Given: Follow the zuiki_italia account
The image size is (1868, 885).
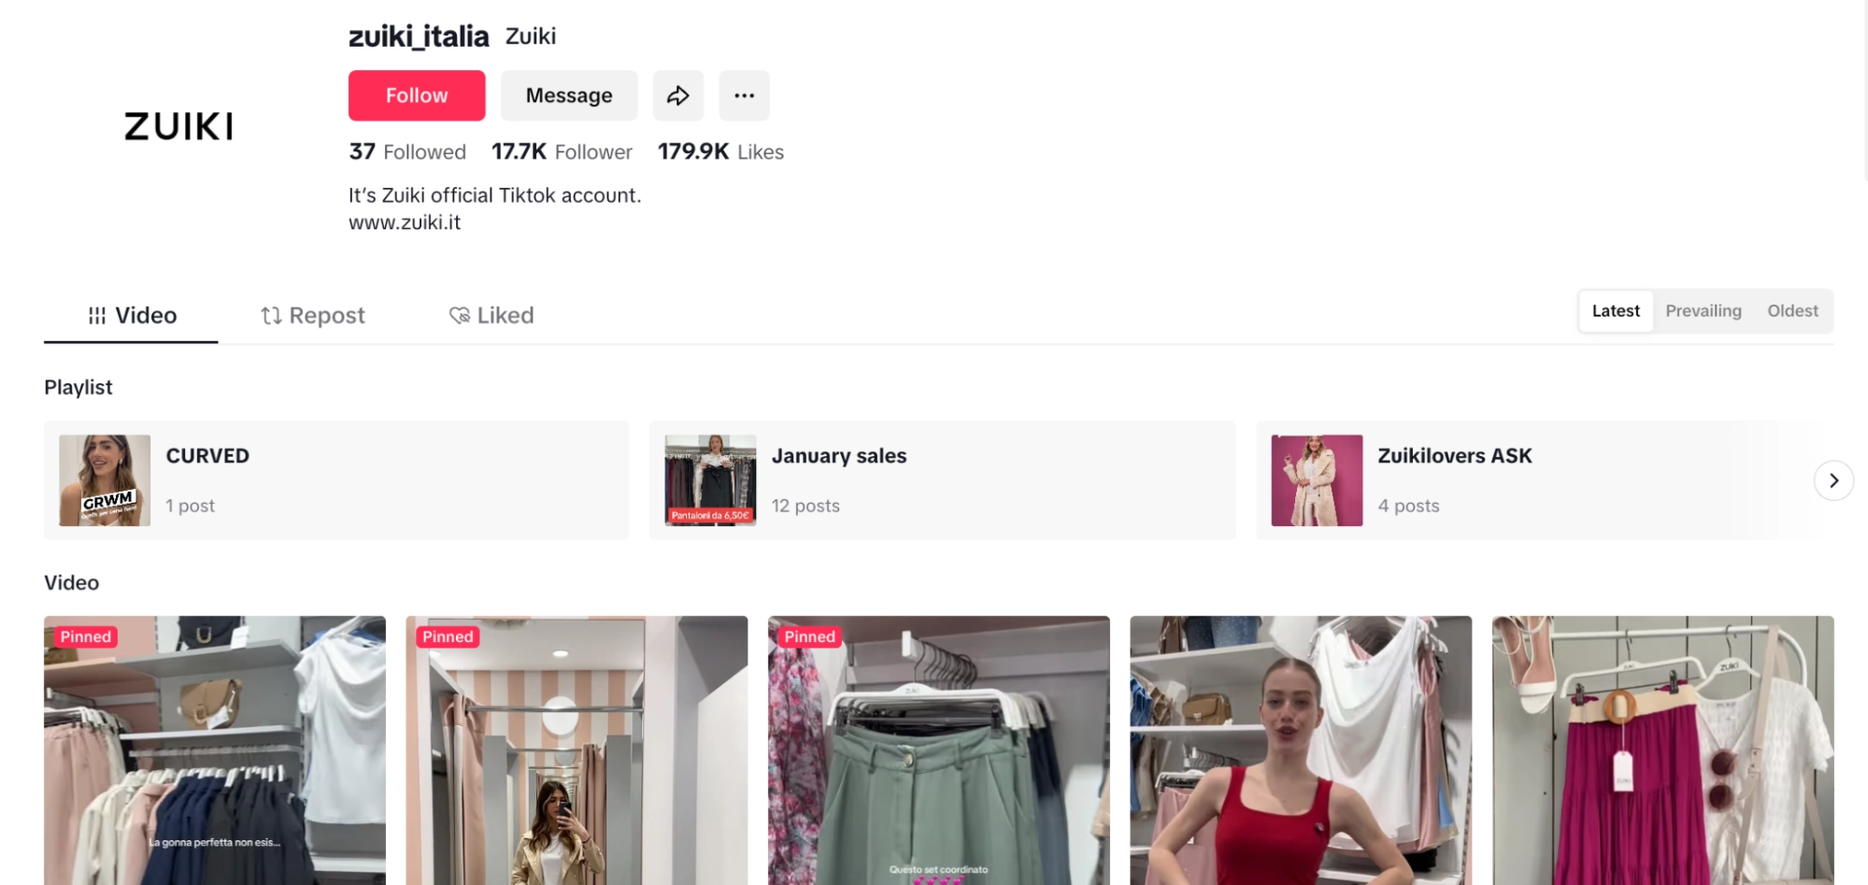Looking at the screenshot, I should 417,95.
